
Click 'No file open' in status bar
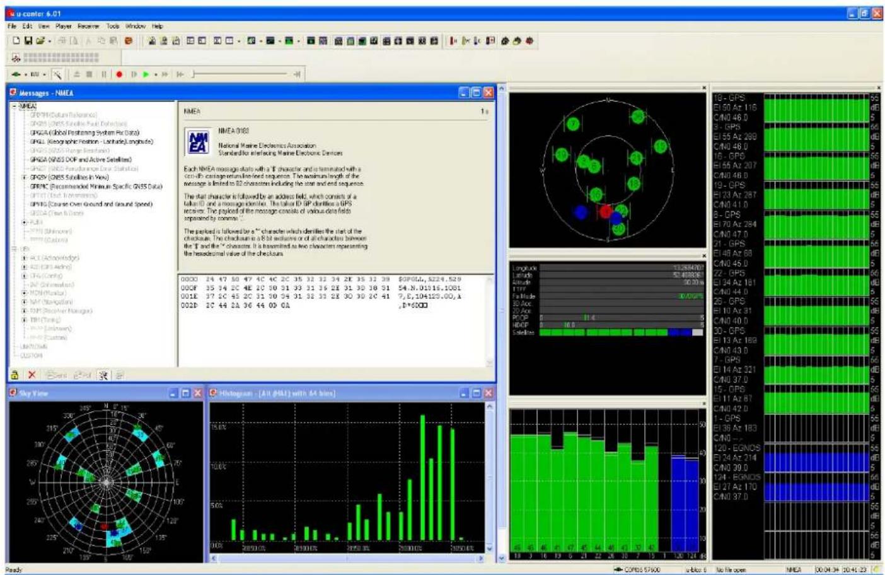click(x=731, y=569)
